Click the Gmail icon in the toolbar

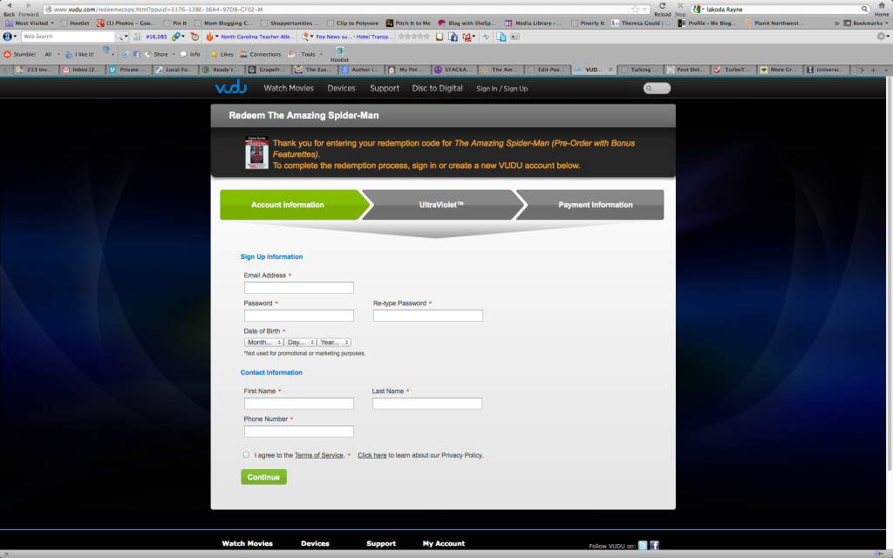467,37
